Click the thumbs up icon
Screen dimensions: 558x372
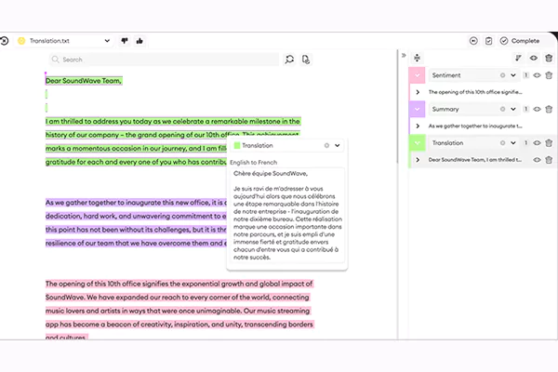pos(139,41)
